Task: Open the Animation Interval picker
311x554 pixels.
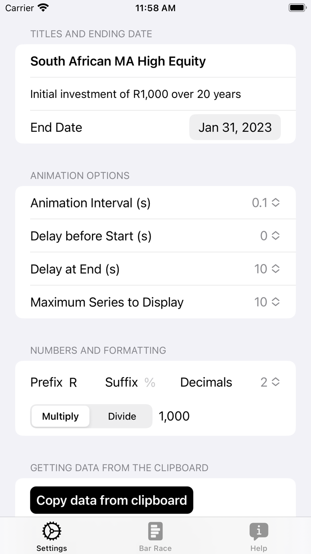Action: click(x=266, y=203)
